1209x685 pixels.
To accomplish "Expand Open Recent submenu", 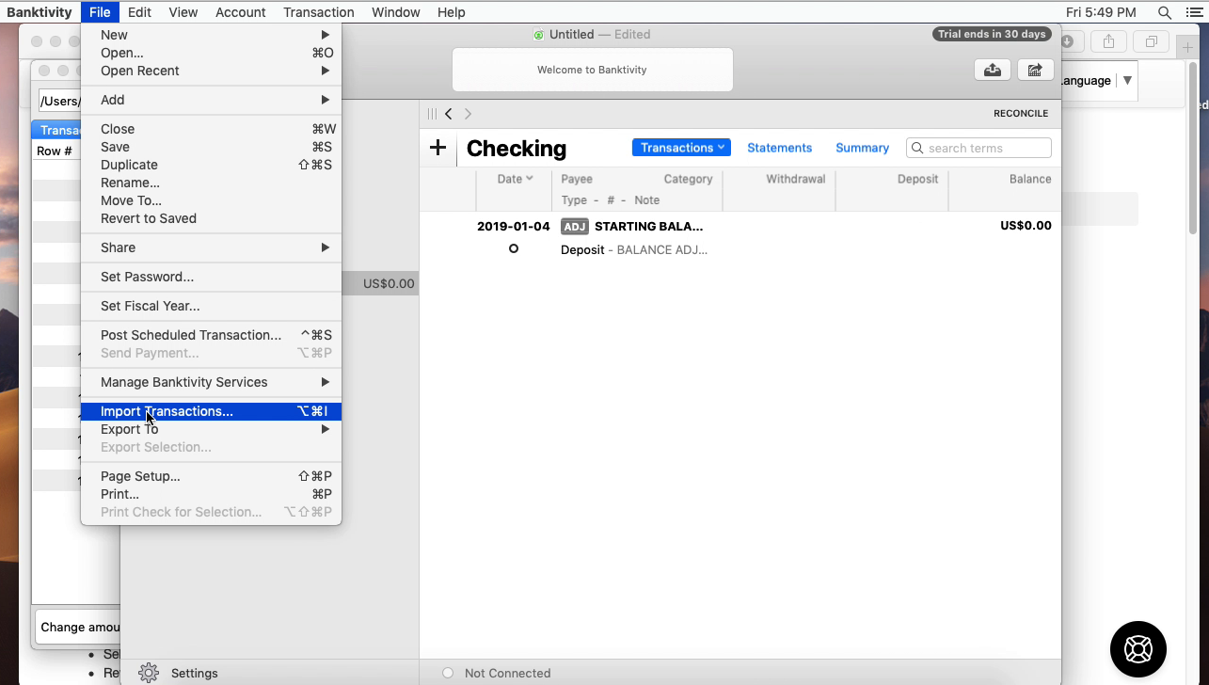I will coord(211,71).
